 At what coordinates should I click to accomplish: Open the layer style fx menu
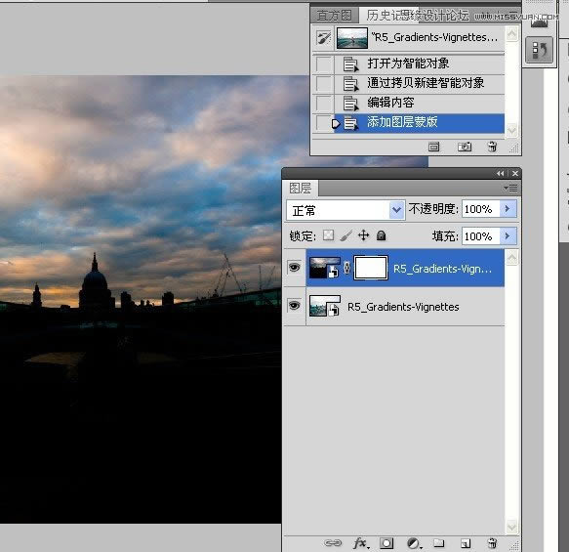pyautogui.click(x=361, y=543)
